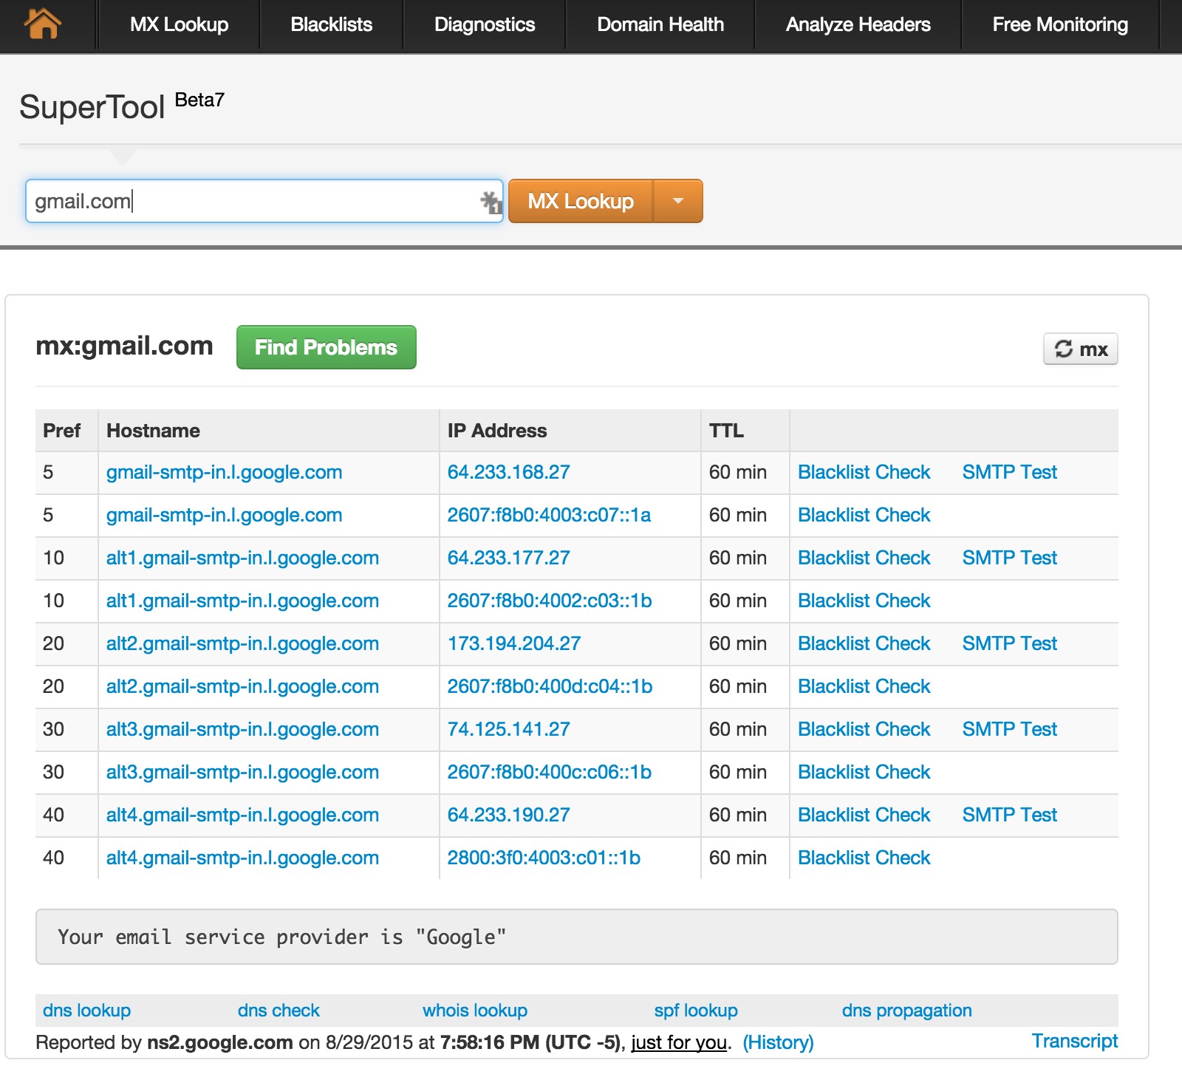Viewport: 1182px width, 1080px height.
Task: Open IP address 64.233.168.27 link
Action: [508, 472]
